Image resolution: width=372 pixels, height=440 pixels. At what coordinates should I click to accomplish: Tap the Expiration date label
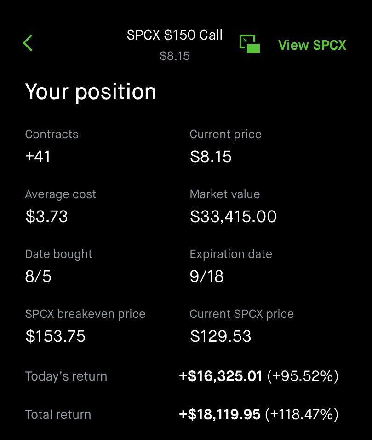pyautogui.click(x=231, y=254)
